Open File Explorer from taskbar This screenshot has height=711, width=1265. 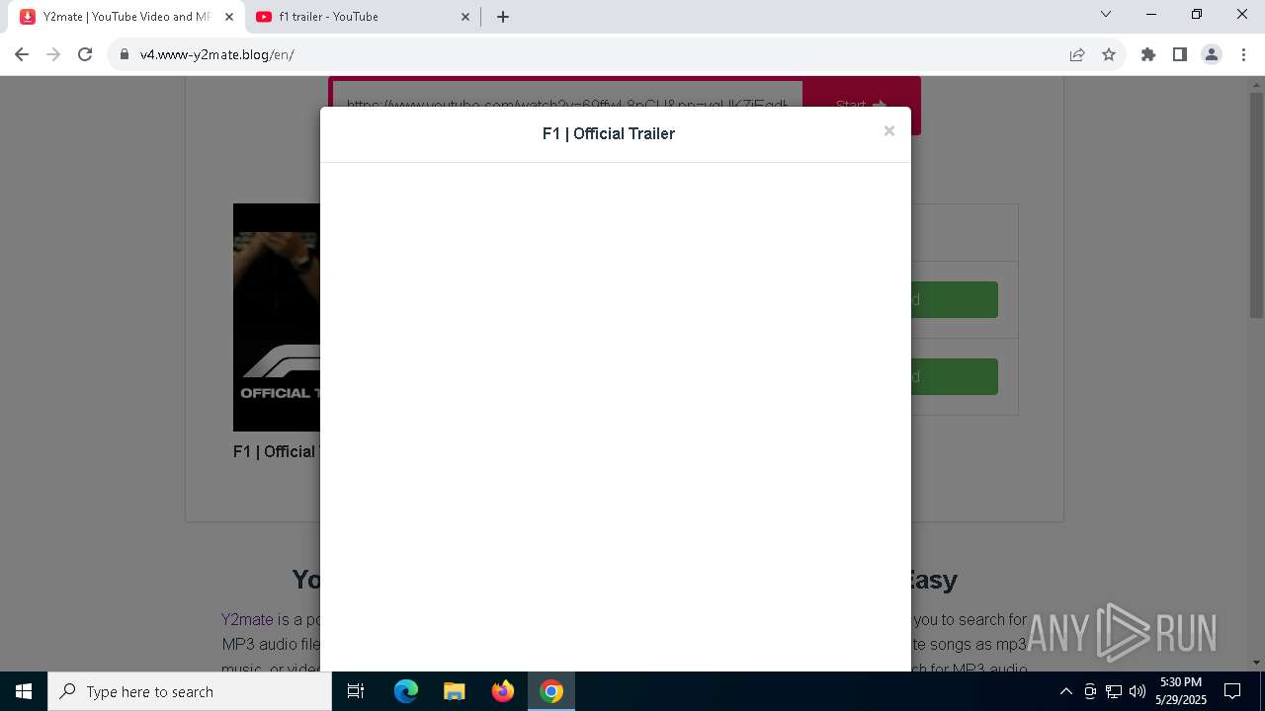coord(454,691)
